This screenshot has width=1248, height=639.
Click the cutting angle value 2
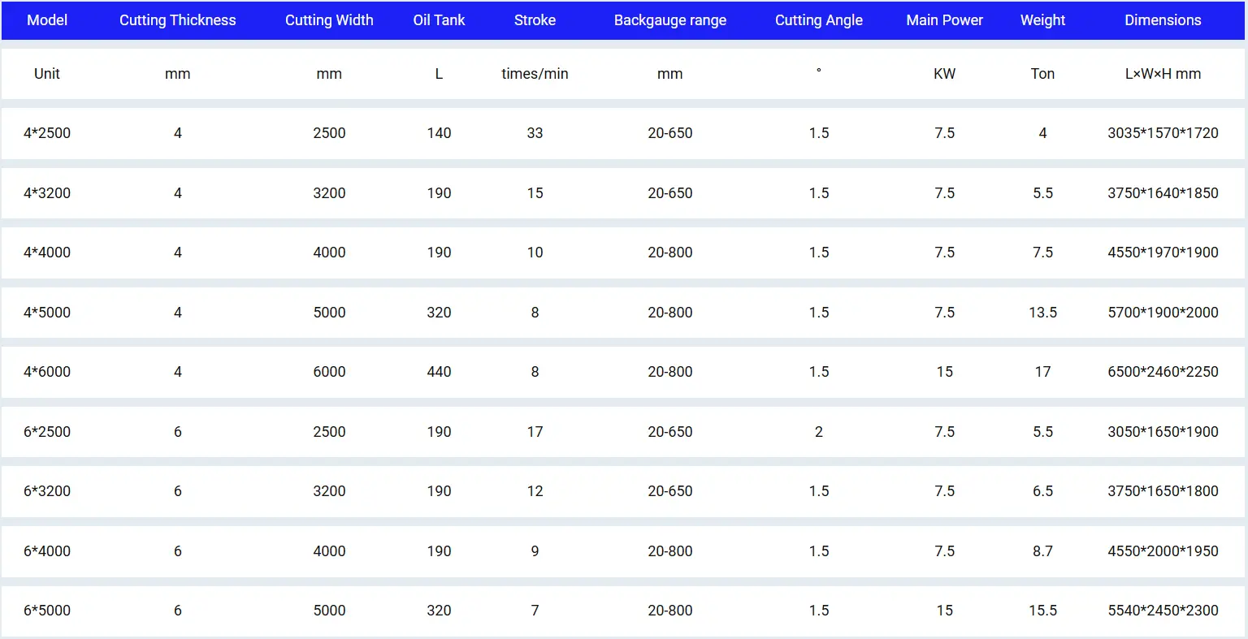coord(818,432)
